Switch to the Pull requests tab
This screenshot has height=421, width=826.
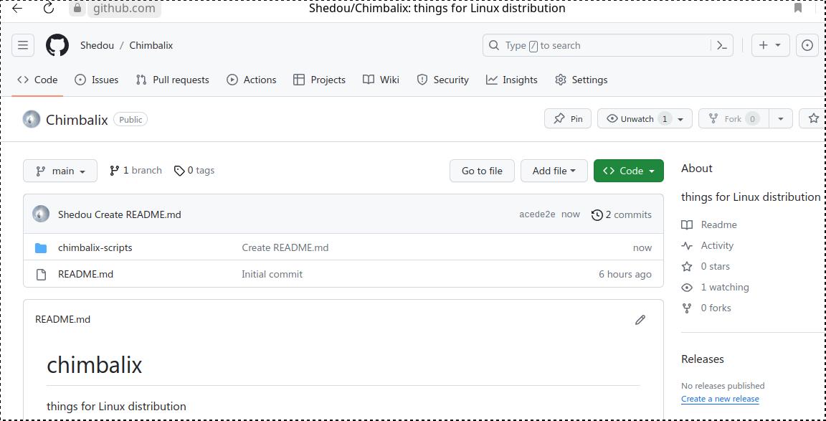tap(173, 80)
